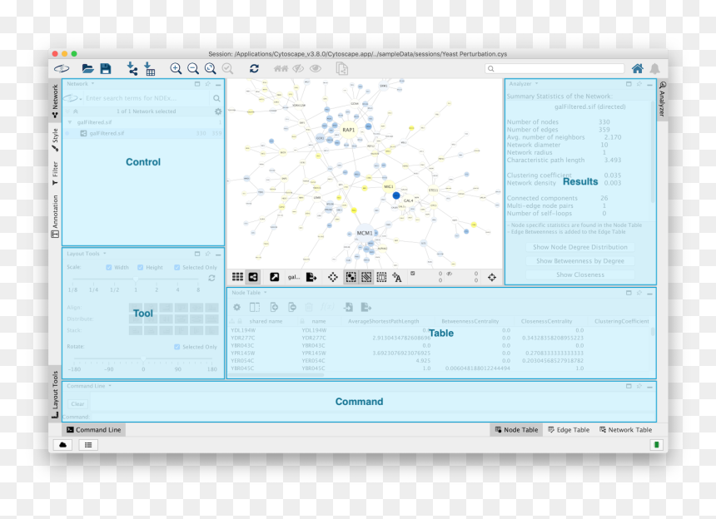Toggle Rotate Selected Only checkbox
This screenshot has width=716, height=519.
click(x=177, y=347)
